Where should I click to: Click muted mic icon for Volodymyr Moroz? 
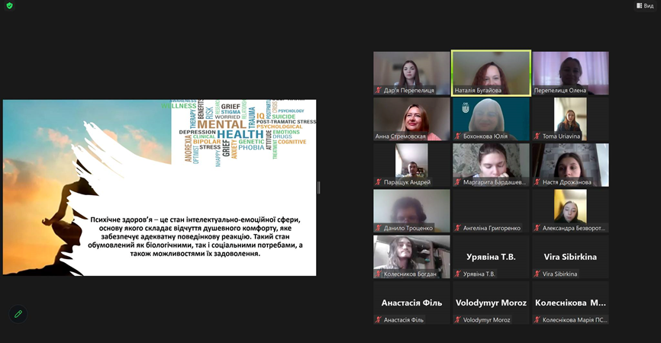coord(458,320)
